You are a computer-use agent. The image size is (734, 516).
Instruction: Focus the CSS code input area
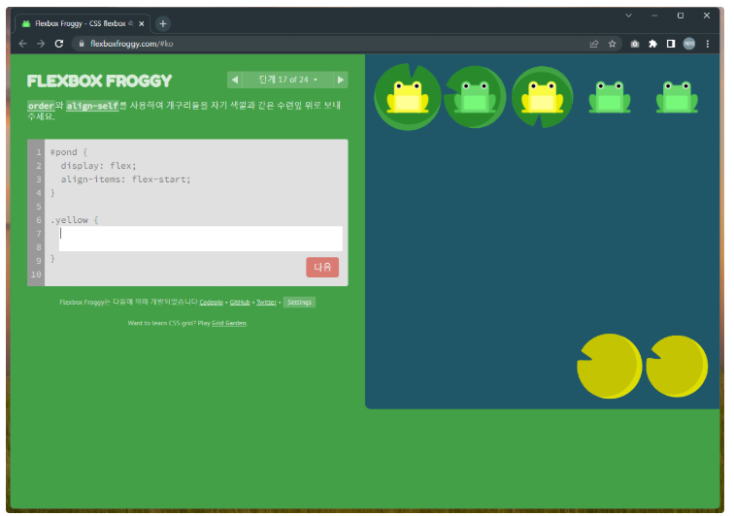[x=200, y=239]
